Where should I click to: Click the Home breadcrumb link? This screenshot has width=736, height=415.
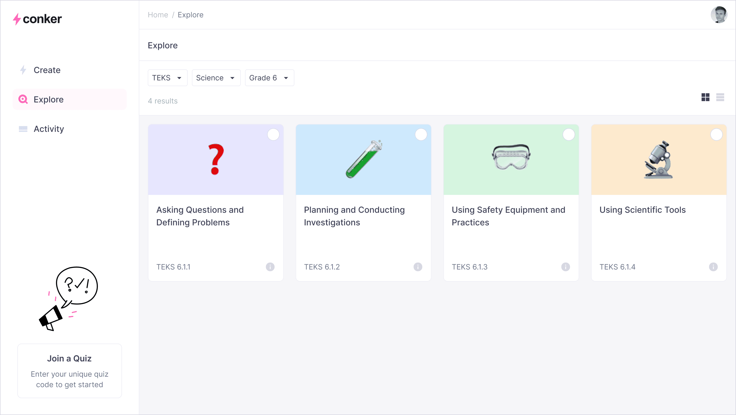tap(158, 15)
